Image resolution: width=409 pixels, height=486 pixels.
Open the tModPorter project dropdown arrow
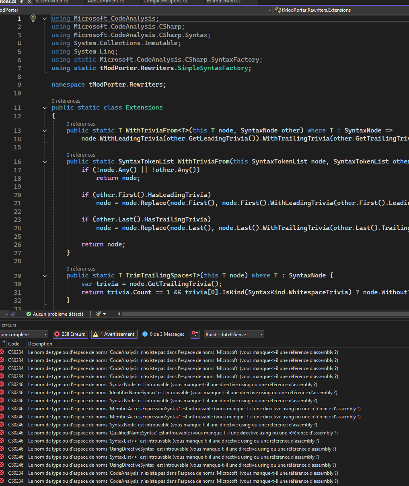(269, 10)
